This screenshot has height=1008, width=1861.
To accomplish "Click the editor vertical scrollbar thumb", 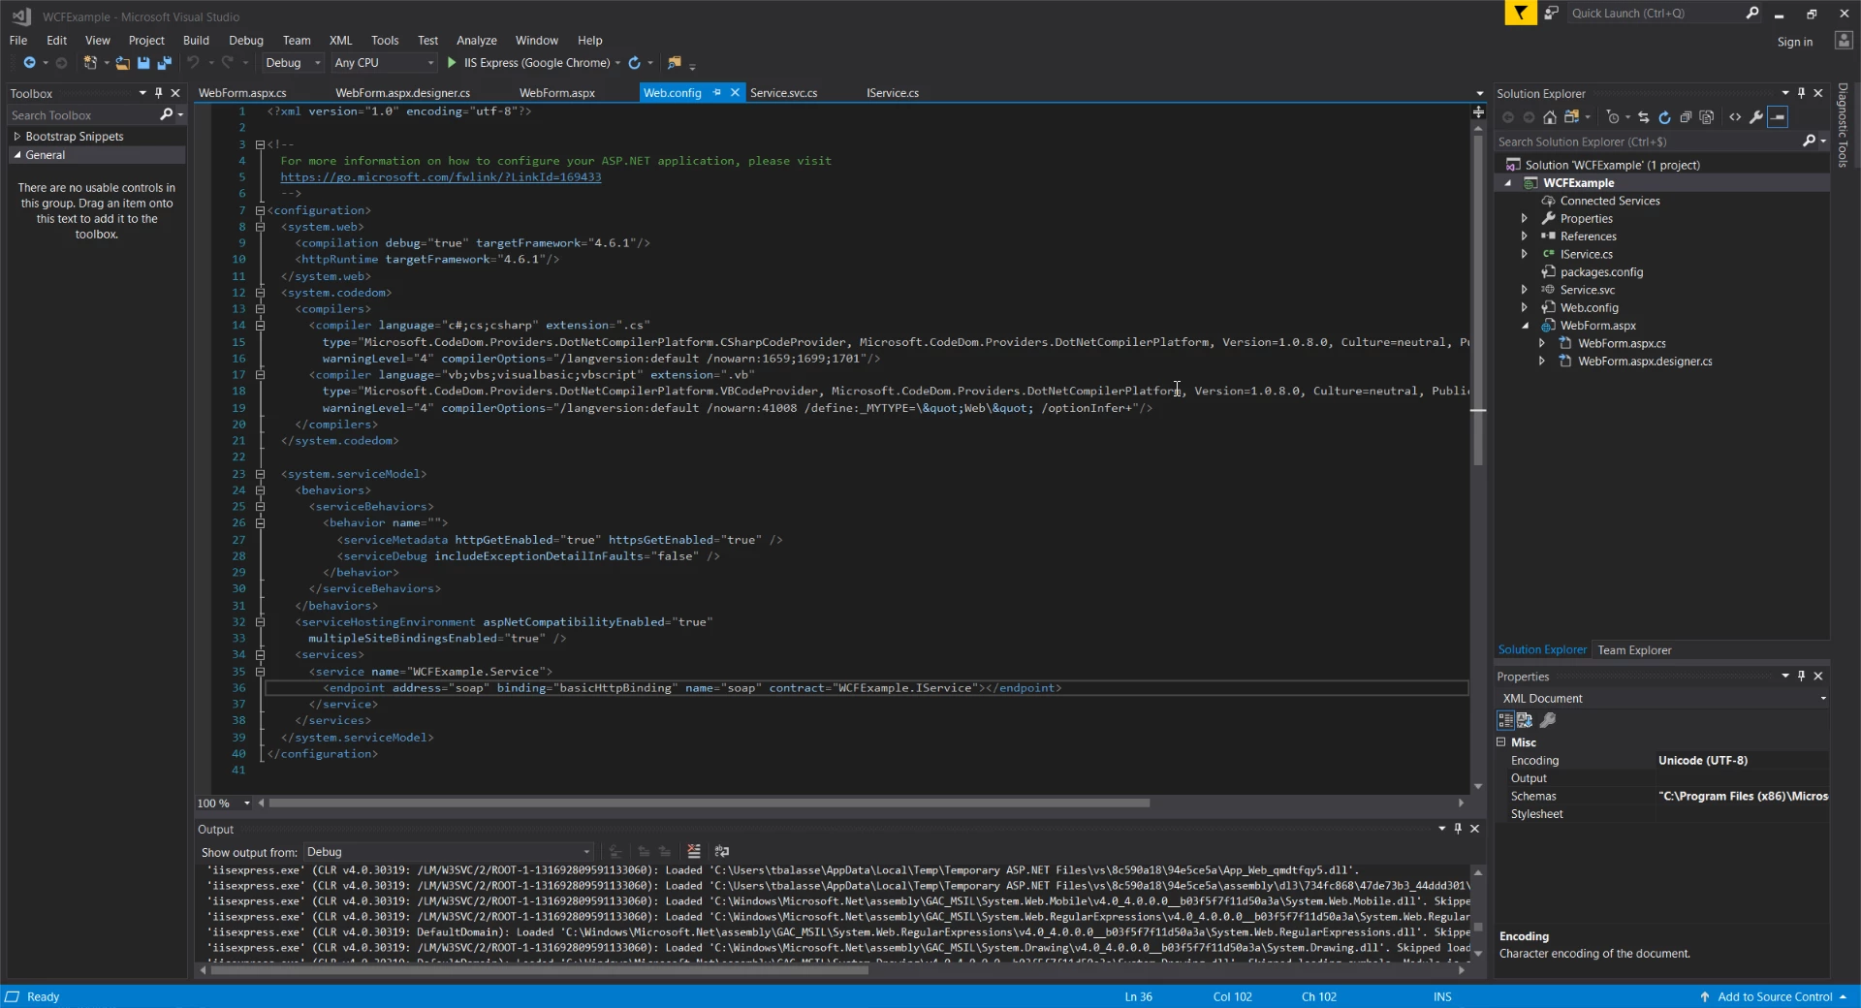I will coord(1478,299).
